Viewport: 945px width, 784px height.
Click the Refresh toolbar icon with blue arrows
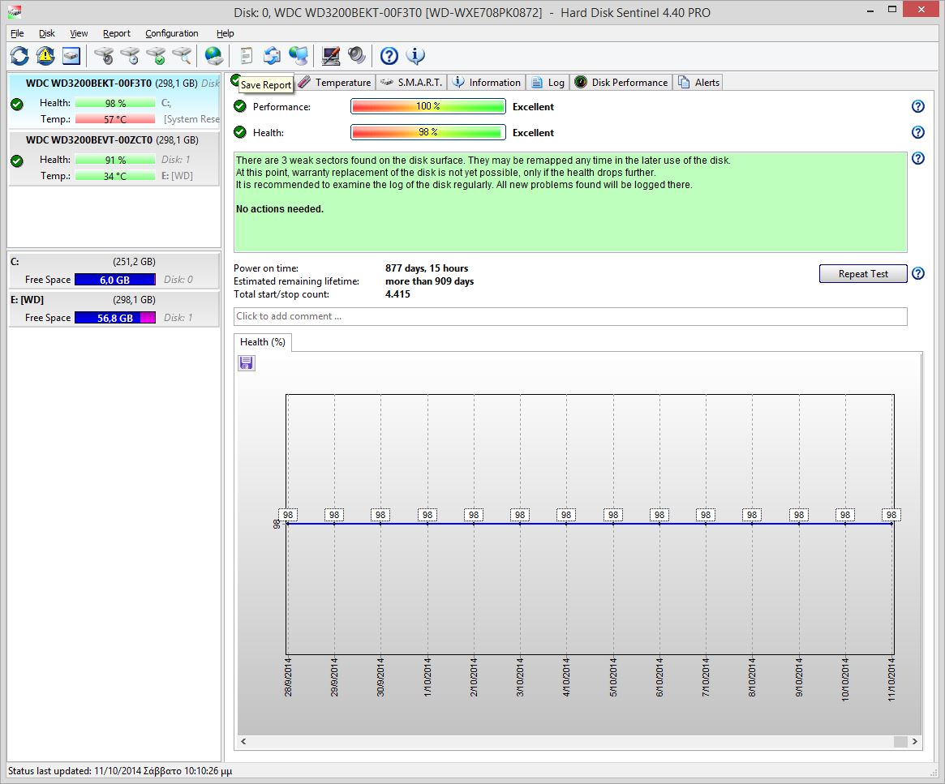coord(19,56)
